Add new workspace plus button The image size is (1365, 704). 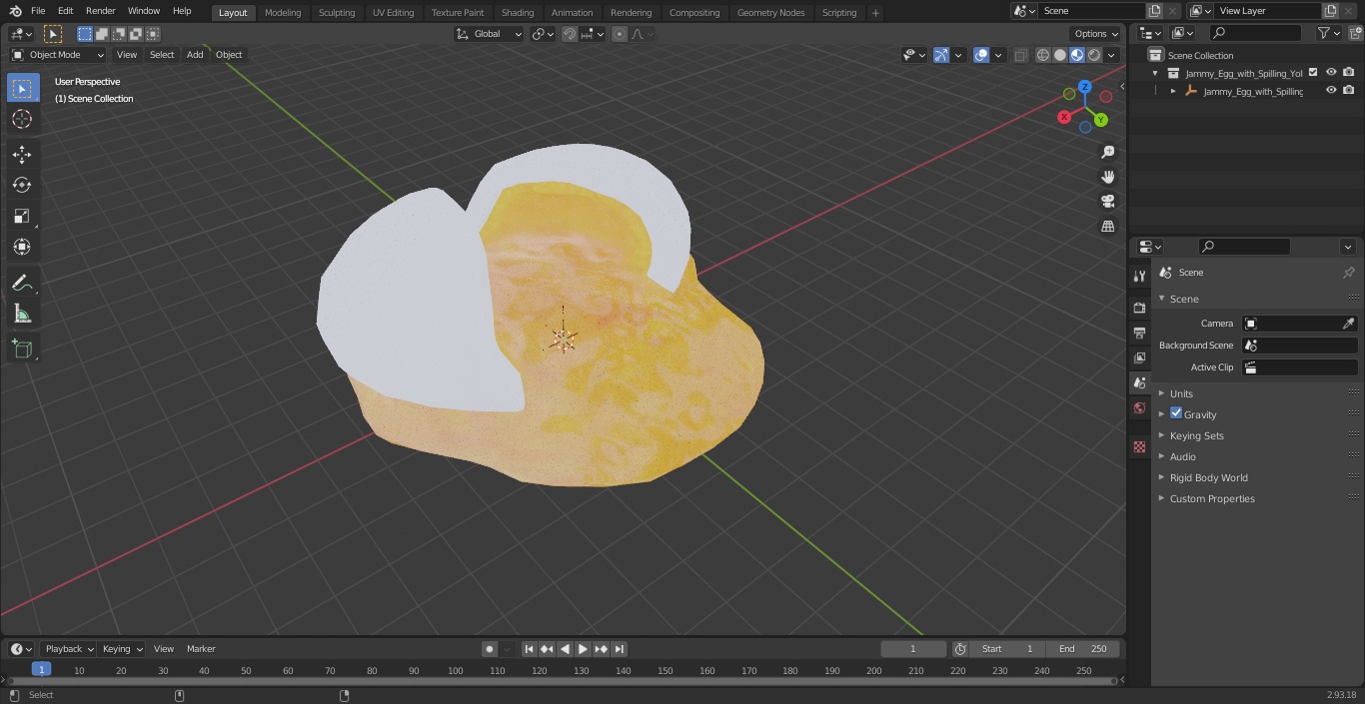875,13
